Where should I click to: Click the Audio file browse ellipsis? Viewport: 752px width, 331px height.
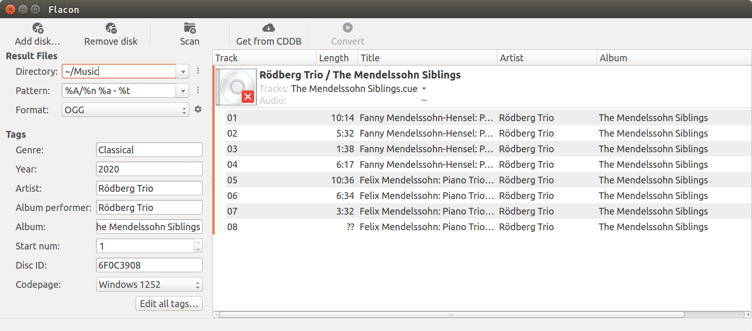[x=424, y=100]
